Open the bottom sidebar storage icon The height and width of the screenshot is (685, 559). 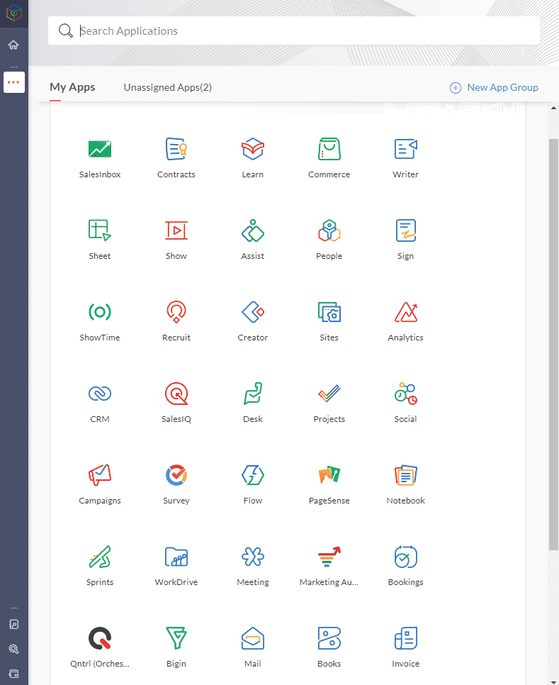14,674
